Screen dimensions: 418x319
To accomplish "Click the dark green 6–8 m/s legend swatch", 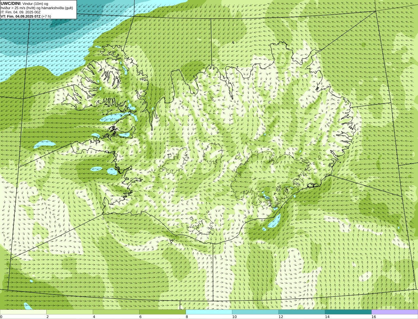I will 163,312.
